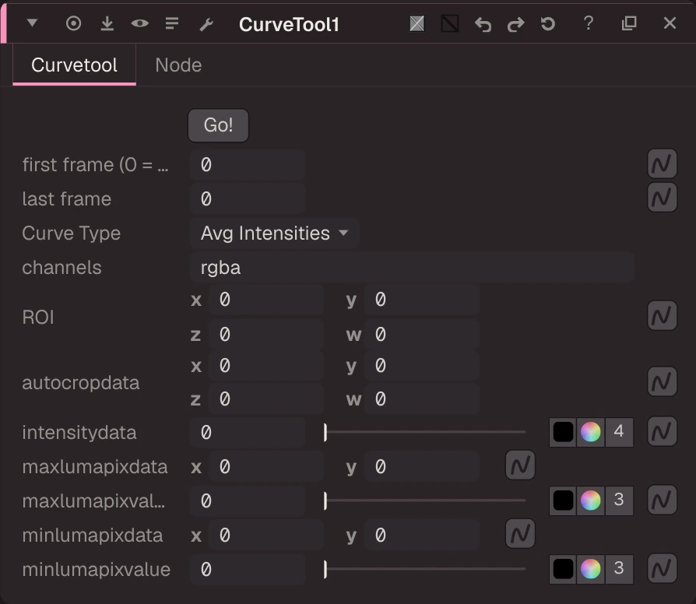Click the autocropdata z input field
Screen dimensions: 696x604
(266, 399)
